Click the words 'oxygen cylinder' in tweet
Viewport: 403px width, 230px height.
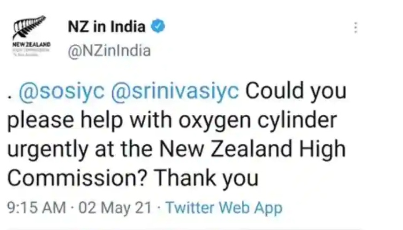click(257, 120)
